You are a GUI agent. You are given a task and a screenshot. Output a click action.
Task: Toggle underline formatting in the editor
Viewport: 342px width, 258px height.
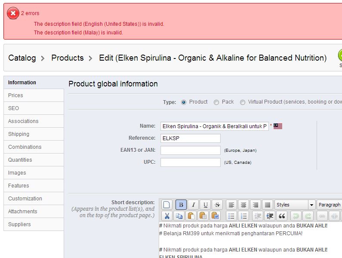[x=205, y=205]
